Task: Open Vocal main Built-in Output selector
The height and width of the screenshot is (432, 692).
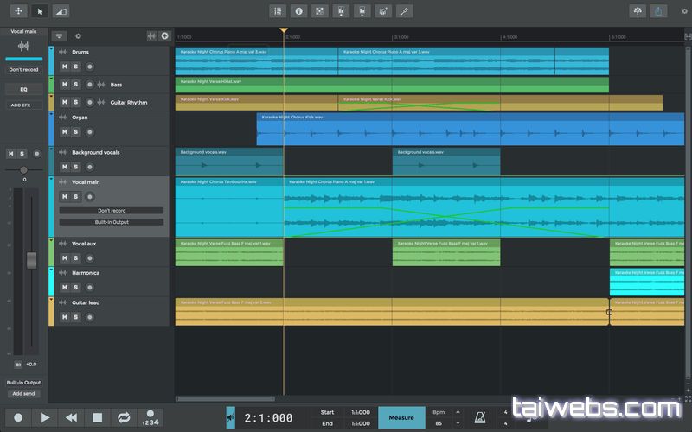Action: (112, 222)
